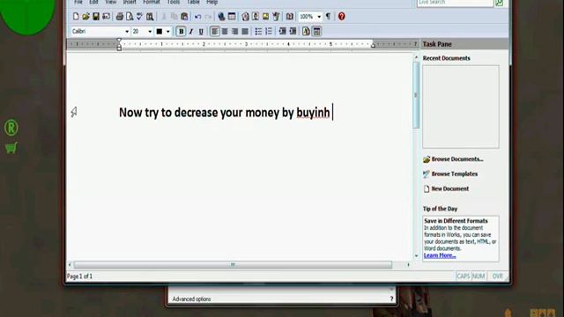Image resolution: width=564 pixels, height=317 pixels.
Task: Follow the Learn More... tip link
Action: pyautogui.click(x=440, y=255)
